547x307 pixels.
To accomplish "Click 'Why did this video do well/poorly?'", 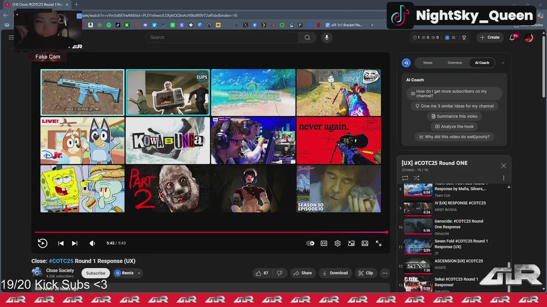I will click(x=454, y=137).
